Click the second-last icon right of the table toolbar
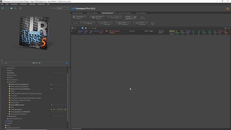The height and width of the screenshot is (130, 231). pos(225,28)
